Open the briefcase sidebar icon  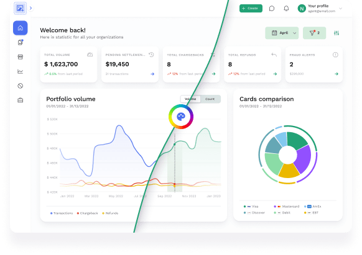(21, 101)
